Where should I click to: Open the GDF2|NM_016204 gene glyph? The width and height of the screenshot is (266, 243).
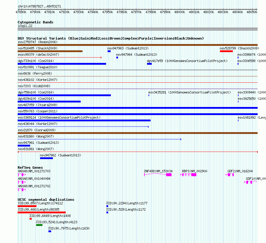click(230, 175)
